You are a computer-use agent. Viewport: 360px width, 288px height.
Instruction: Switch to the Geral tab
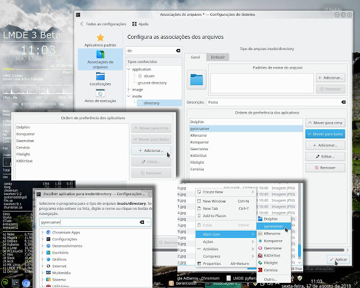coord(195,57)
